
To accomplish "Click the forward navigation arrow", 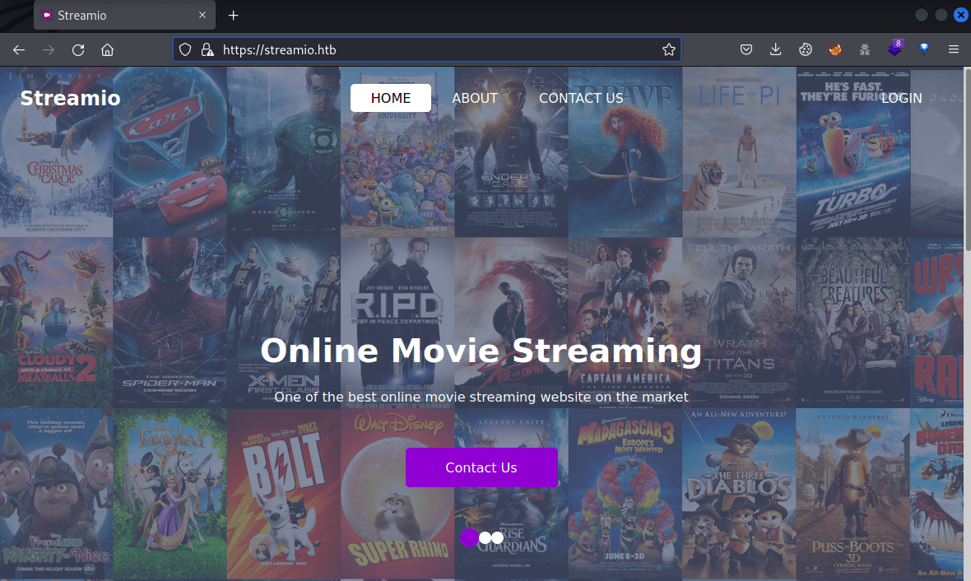I will [x=49, y=50].
